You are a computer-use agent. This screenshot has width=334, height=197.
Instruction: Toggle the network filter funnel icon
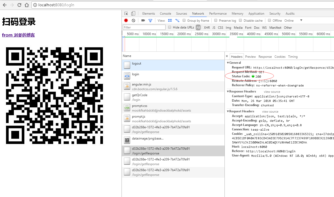(150, 20)
